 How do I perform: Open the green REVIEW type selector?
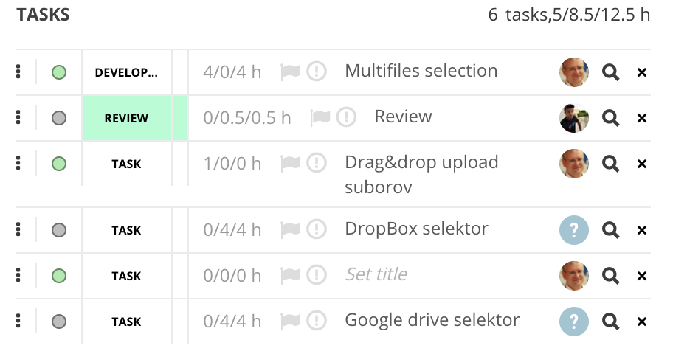(126, 118)
